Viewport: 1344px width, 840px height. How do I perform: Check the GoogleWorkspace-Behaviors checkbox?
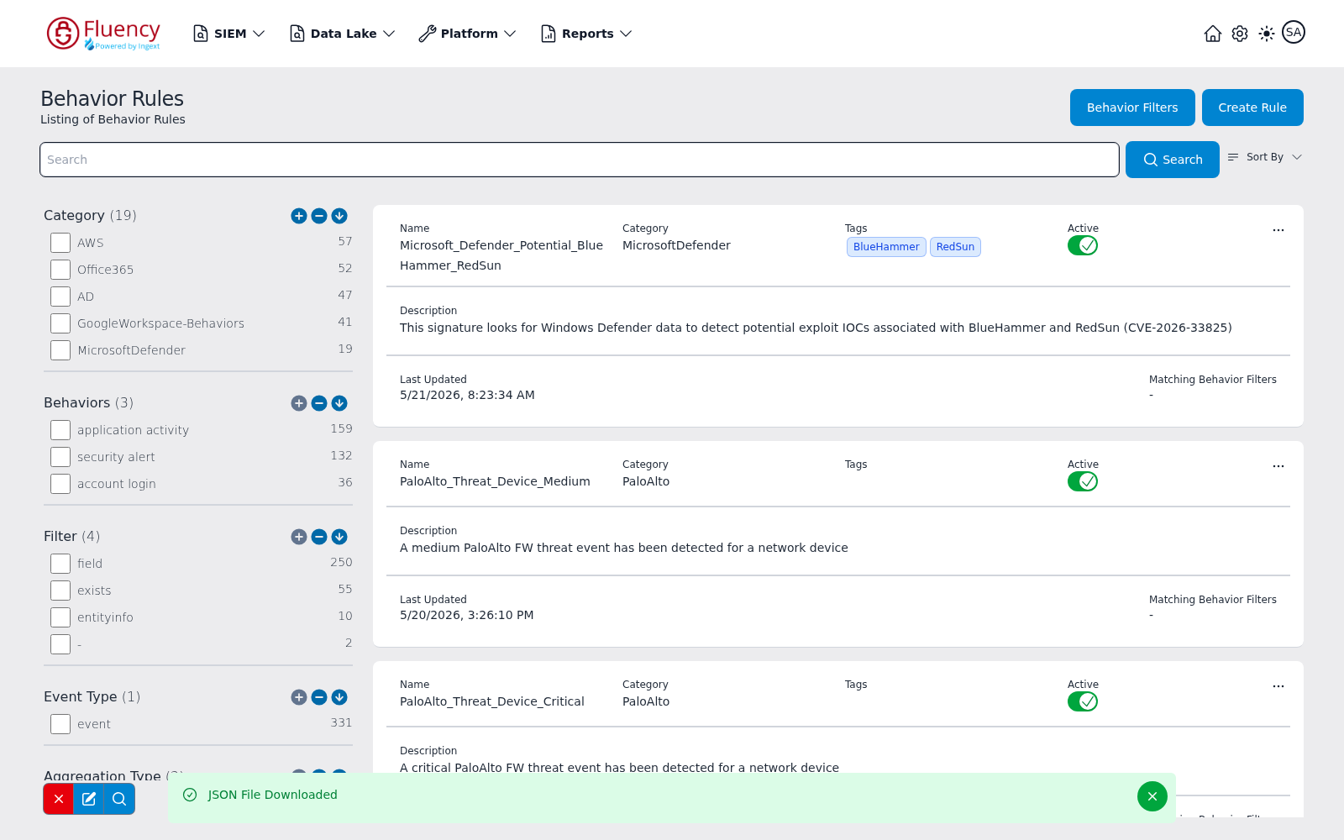60,323
